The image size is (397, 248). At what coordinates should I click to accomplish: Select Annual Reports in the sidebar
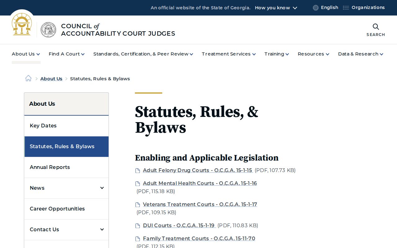click(66, 167)
